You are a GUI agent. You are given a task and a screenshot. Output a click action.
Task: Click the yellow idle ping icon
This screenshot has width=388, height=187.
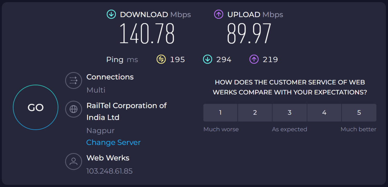coord(161,59)
